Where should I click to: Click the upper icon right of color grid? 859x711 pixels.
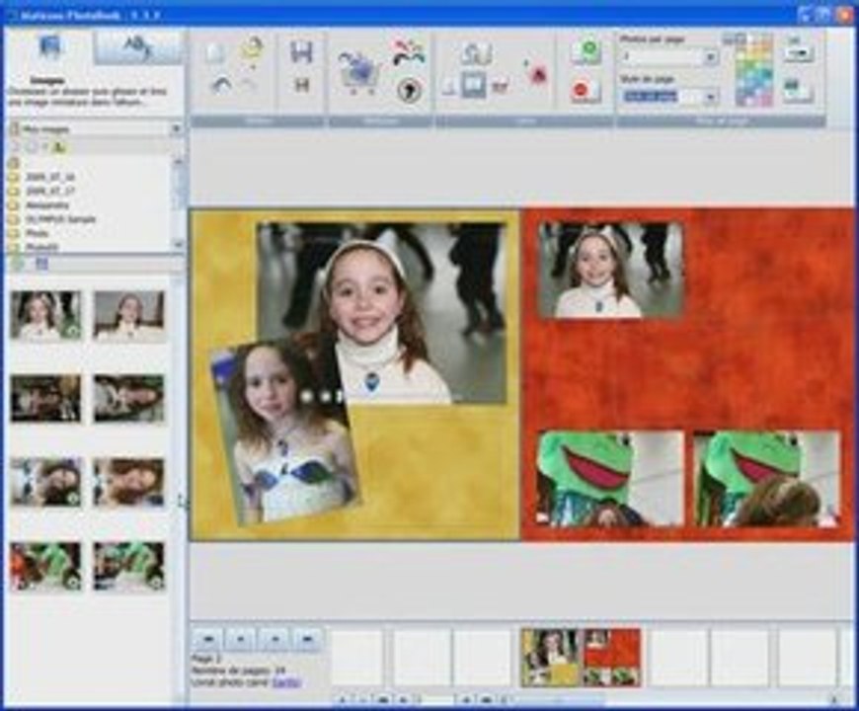click(798, 52)
